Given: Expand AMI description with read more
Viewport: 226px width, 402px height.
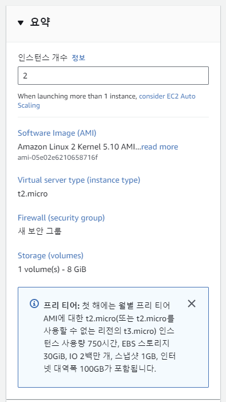Looking at the screenshot, I should pos(160,147).
